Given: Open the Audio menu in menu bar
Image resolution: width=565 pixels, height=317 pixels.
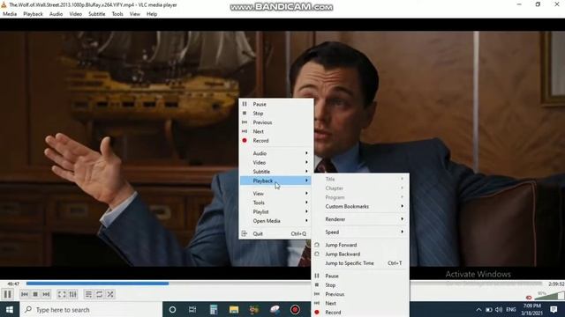Looking at the screenshot, I should tap(56, 14).
